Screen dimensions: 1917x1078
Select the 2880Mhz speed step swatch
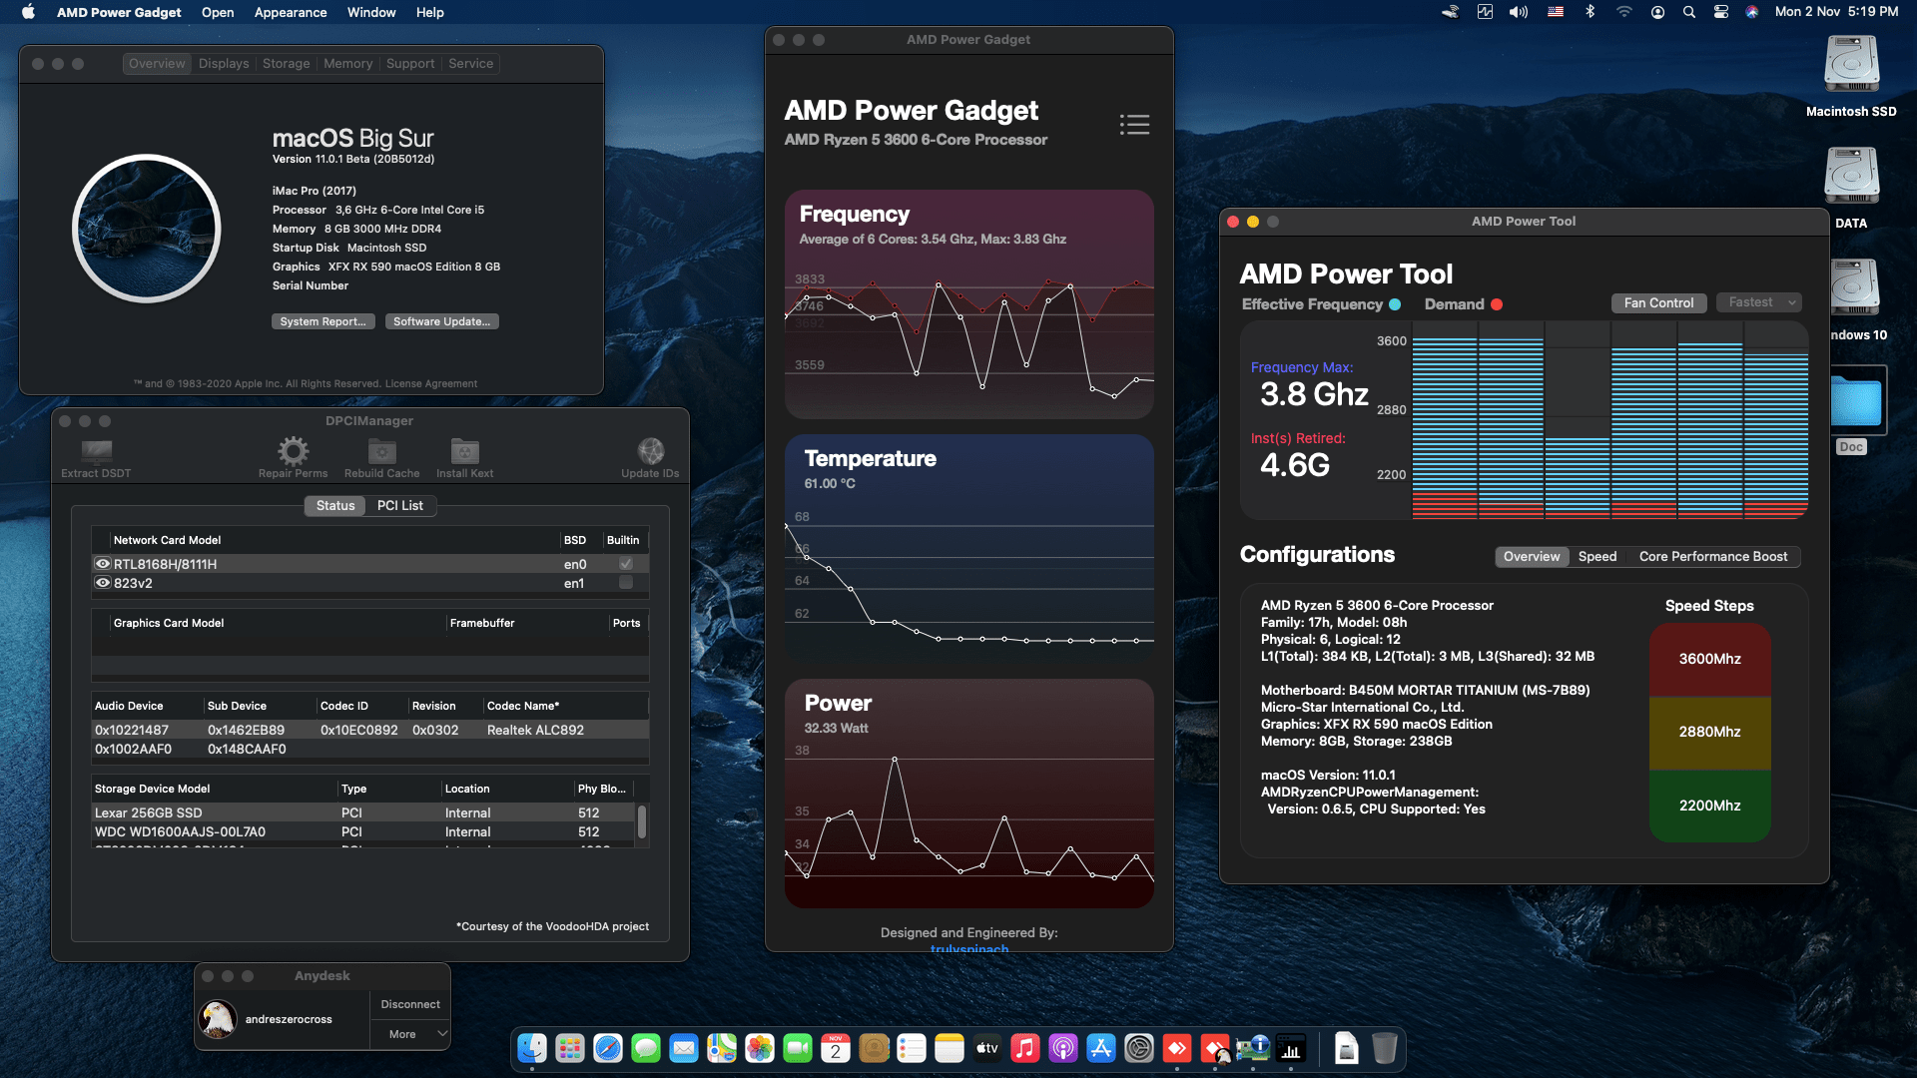pos(1709,733)
